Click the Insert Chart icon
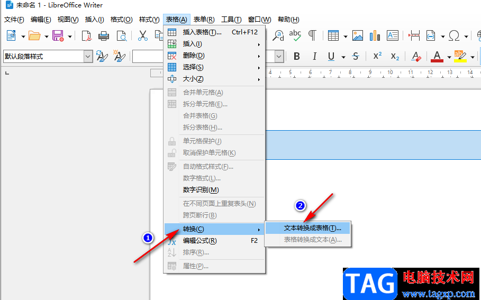The image size is (481, 300). tap(375, 36)
